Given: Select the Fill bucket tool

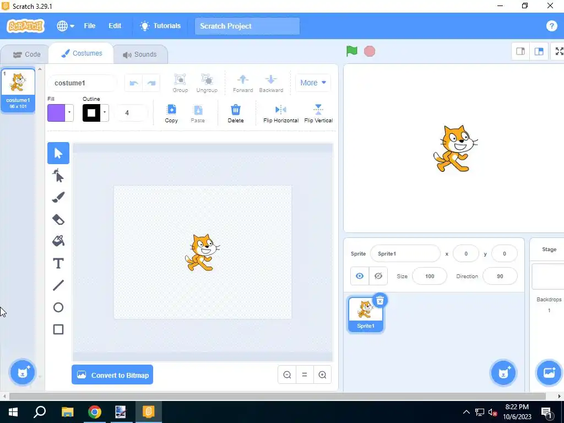Looking at the screenshot, I should pos(58,241).
